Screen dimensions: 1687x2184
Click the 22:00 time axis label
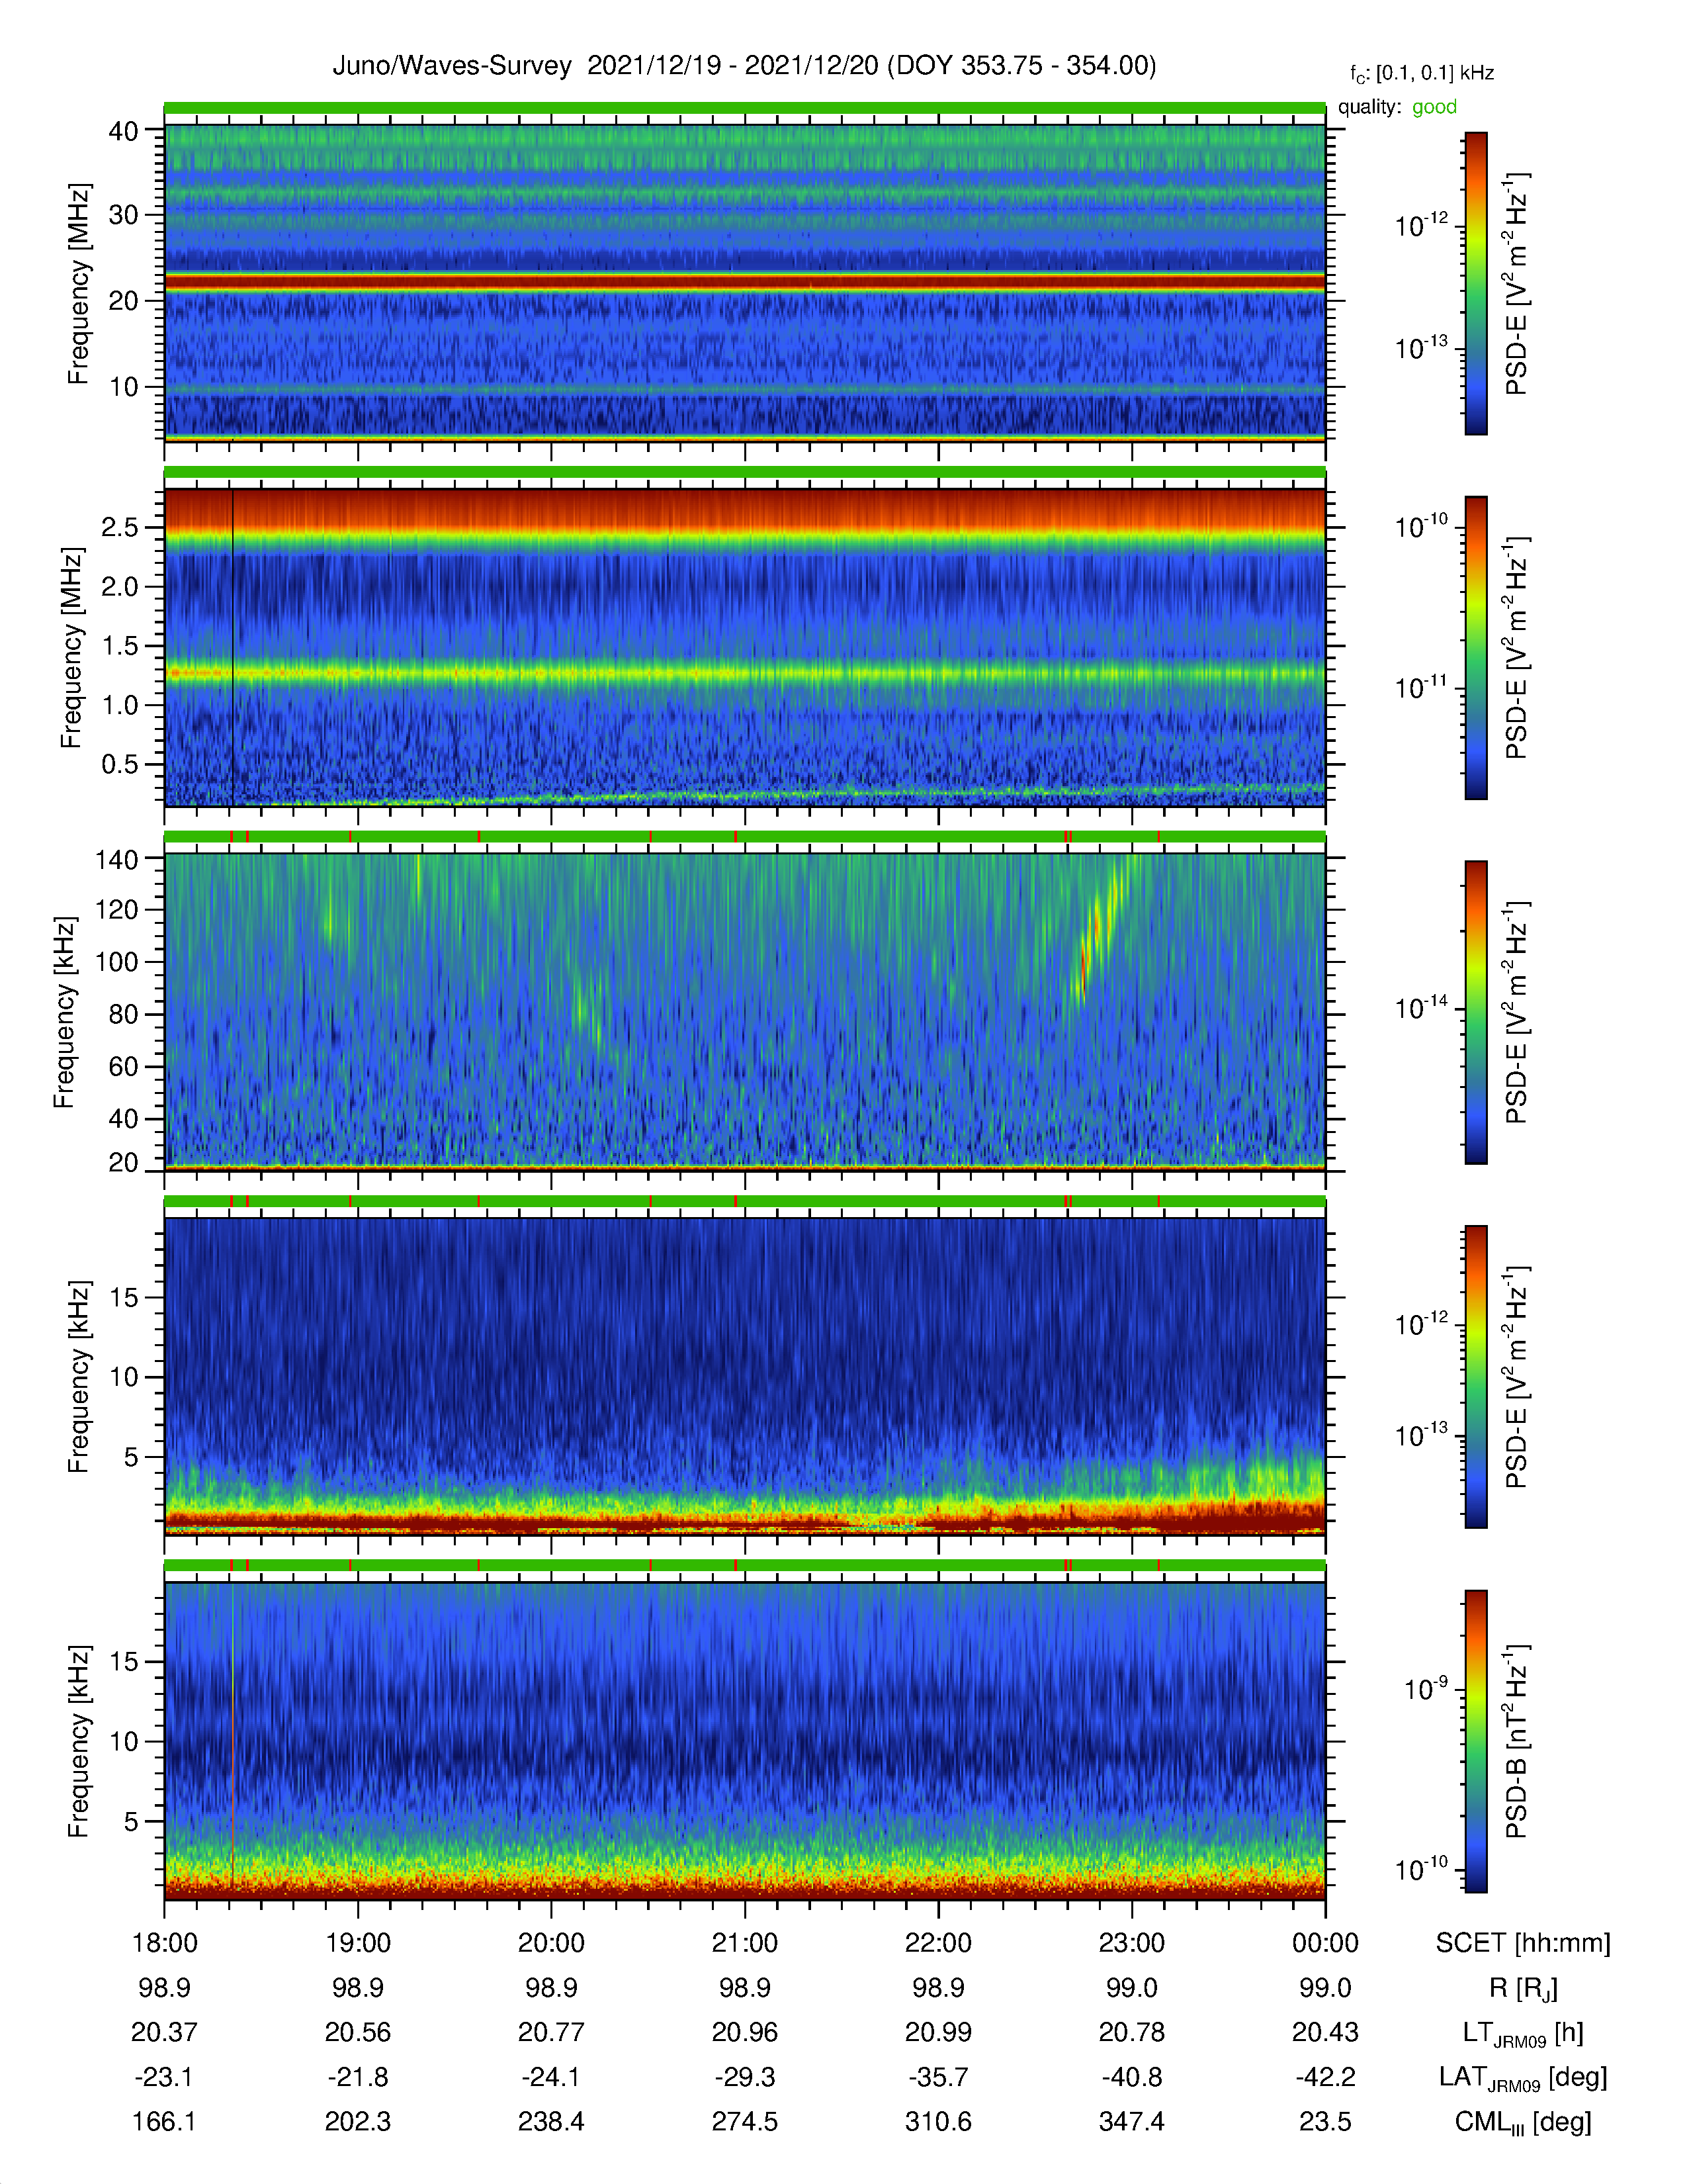[x=939, y=1943]
